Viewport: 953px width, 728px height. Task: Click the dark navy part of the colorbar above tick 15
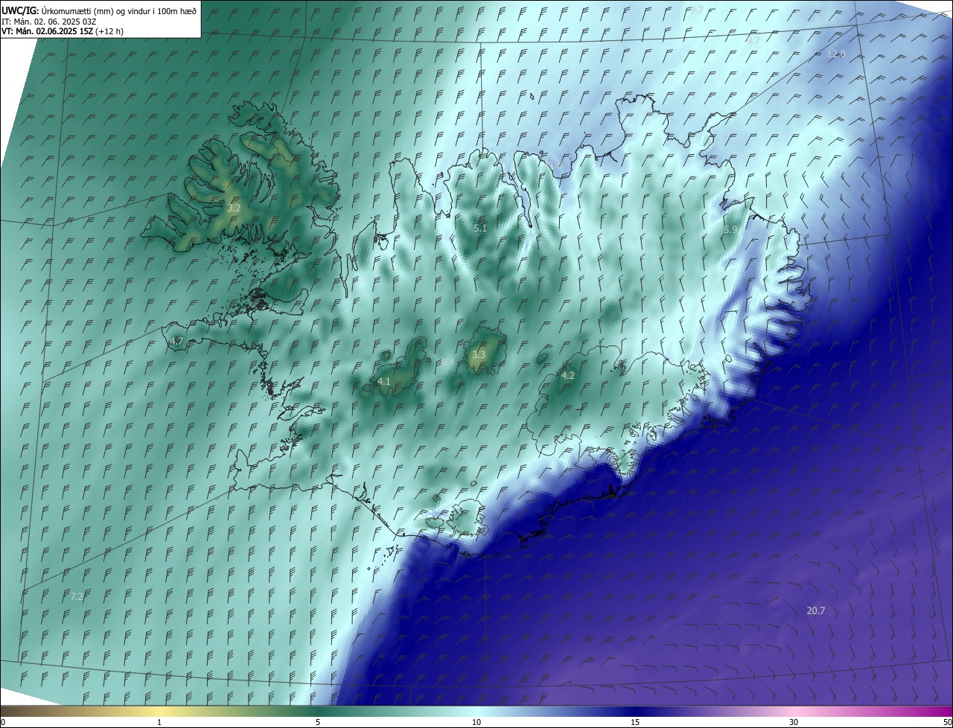[635, 711]
